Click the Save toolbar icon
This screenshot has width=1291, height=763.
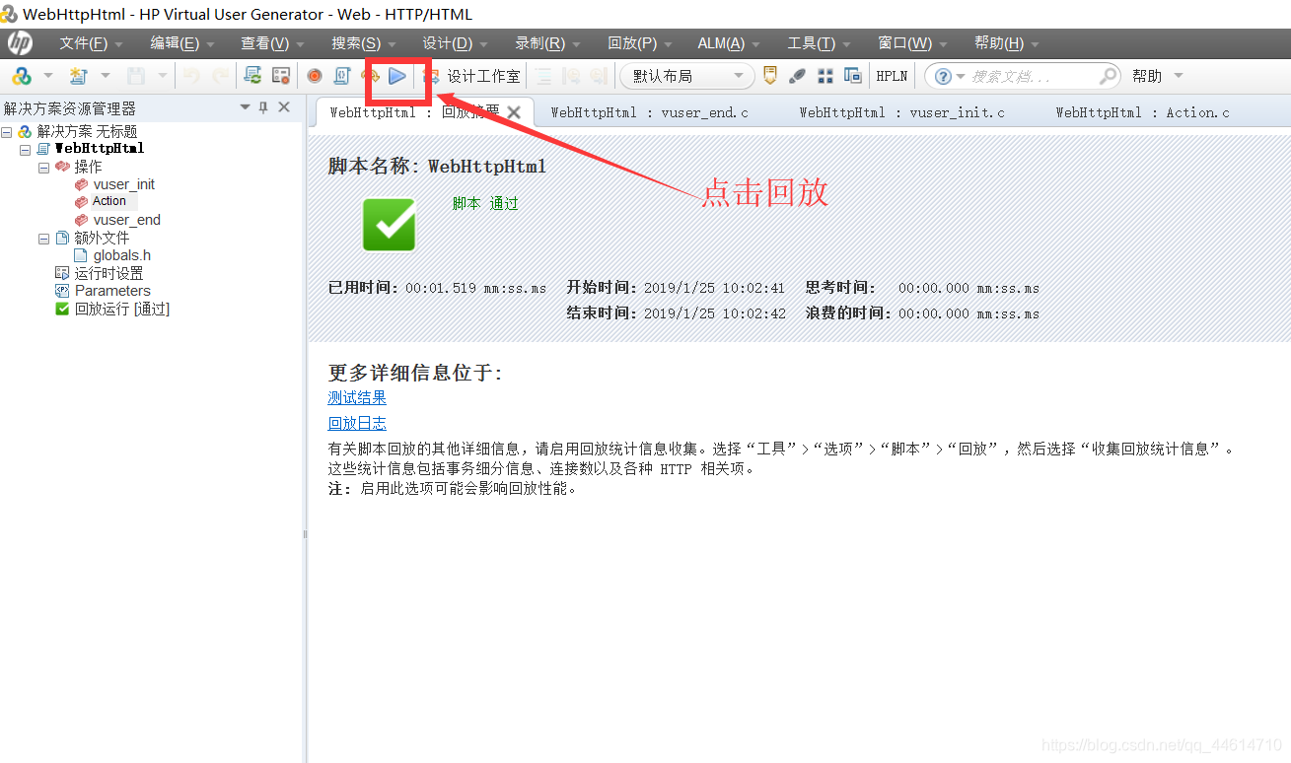pyautogui.click(x=136, y=76)
